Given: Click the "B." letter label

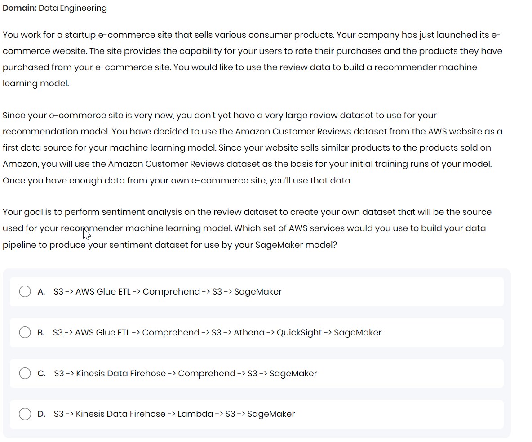Looking at the screenshot, I should pos(41,333).
